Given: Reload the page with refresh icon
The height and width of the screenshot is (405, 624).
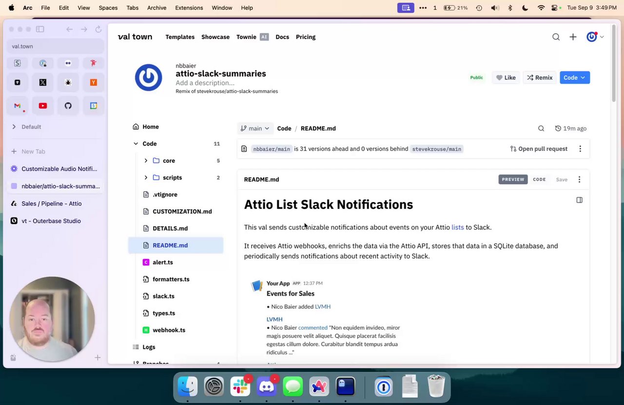Looking at the screenshot, I should (98, 29).
